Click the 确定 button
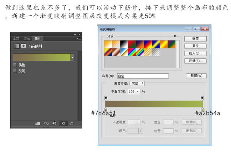The width and height of the screenshot is (231, 153). [195, 38]
